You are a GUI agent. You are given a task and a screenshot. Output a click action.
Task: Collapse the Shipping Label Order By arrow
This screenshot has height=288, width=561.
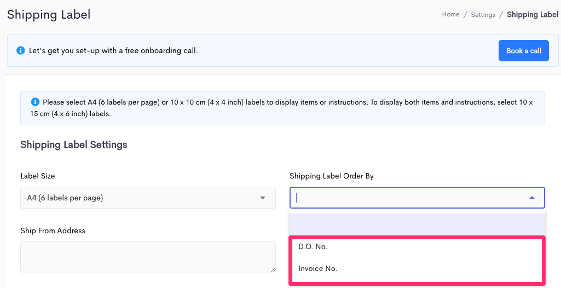pos(532,198)
